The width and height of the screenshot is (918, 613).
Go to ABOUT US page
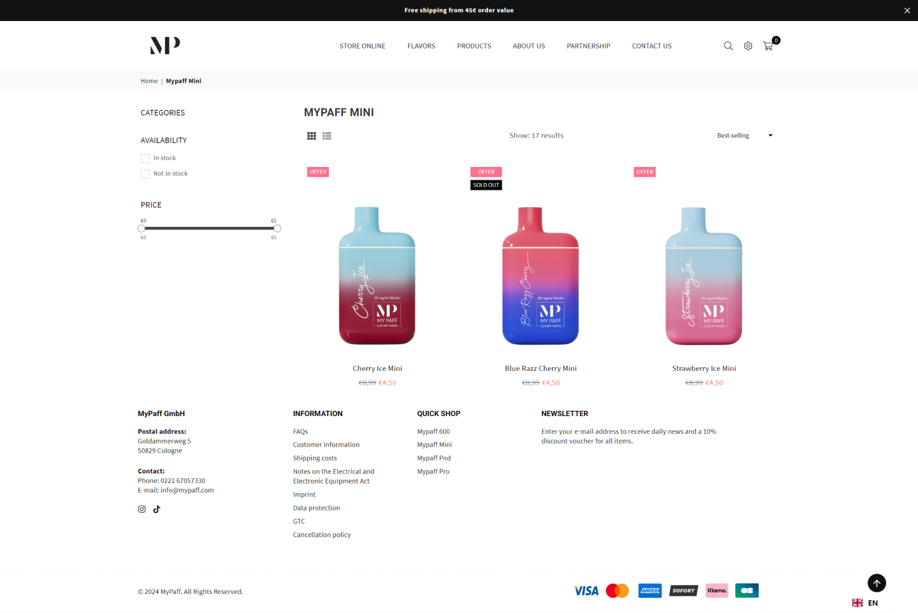pyautogui.click(x=529, y=46)
